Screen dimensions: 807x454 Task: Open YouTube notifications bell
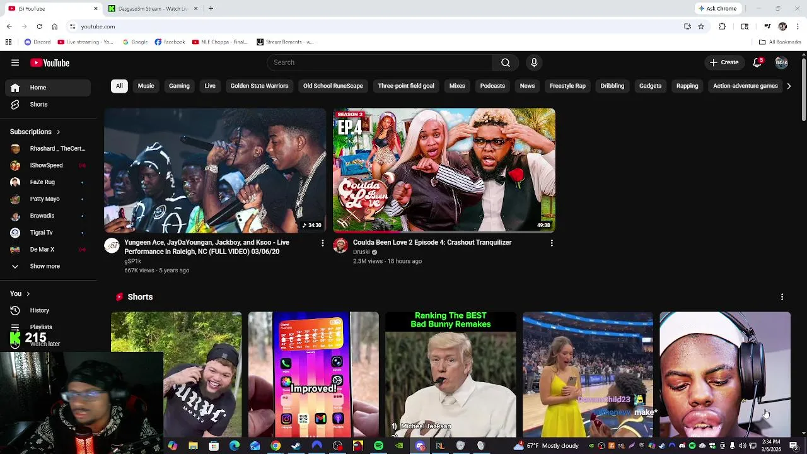(x=758, y=62)
